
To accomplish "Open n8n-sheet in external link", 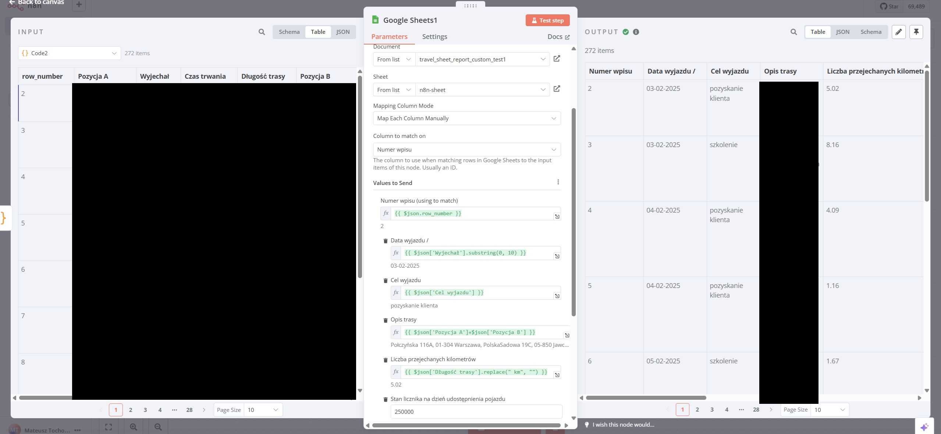I will tap(557, 89).
